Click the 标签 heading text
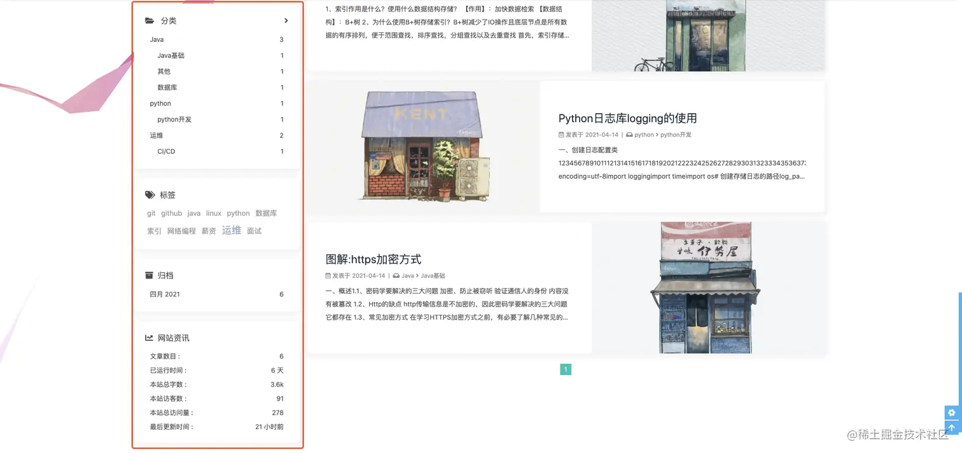 click(167, 195)
